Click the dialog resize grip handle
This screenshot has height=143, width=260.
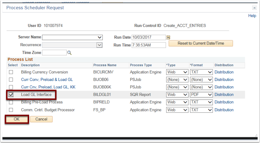point(256,135)
